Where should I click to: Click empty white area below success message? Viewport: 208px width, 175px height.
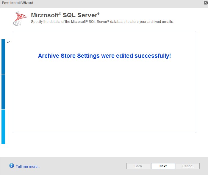tap(104, 96)
